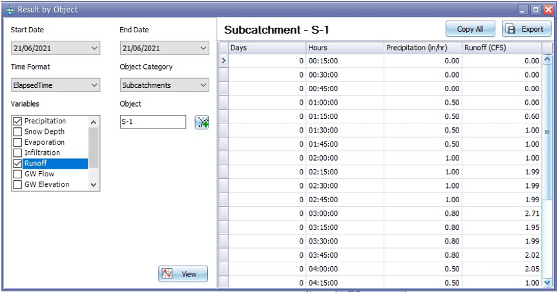The width and height of the screenshot is (558, 292).
Task: Click the Days column header
Action: 267,48
